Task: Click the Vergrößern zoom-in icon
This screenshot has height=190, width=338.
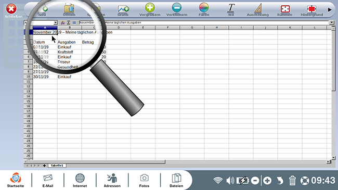Action: [x=150, y=8]
